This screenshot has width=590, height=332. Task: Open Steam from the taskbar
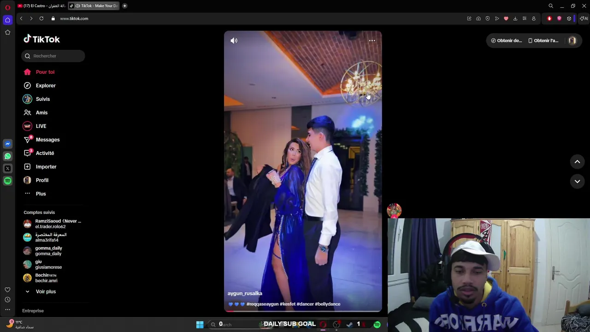(x=350, y=325)
